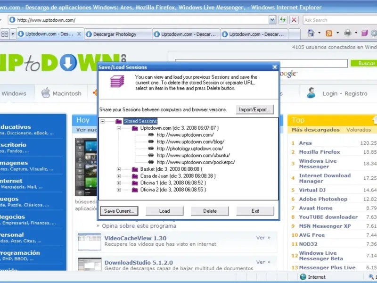The width and height of the screenshot is (377, 283).
Task: Click the Exit button
Action: pos(255,211)
